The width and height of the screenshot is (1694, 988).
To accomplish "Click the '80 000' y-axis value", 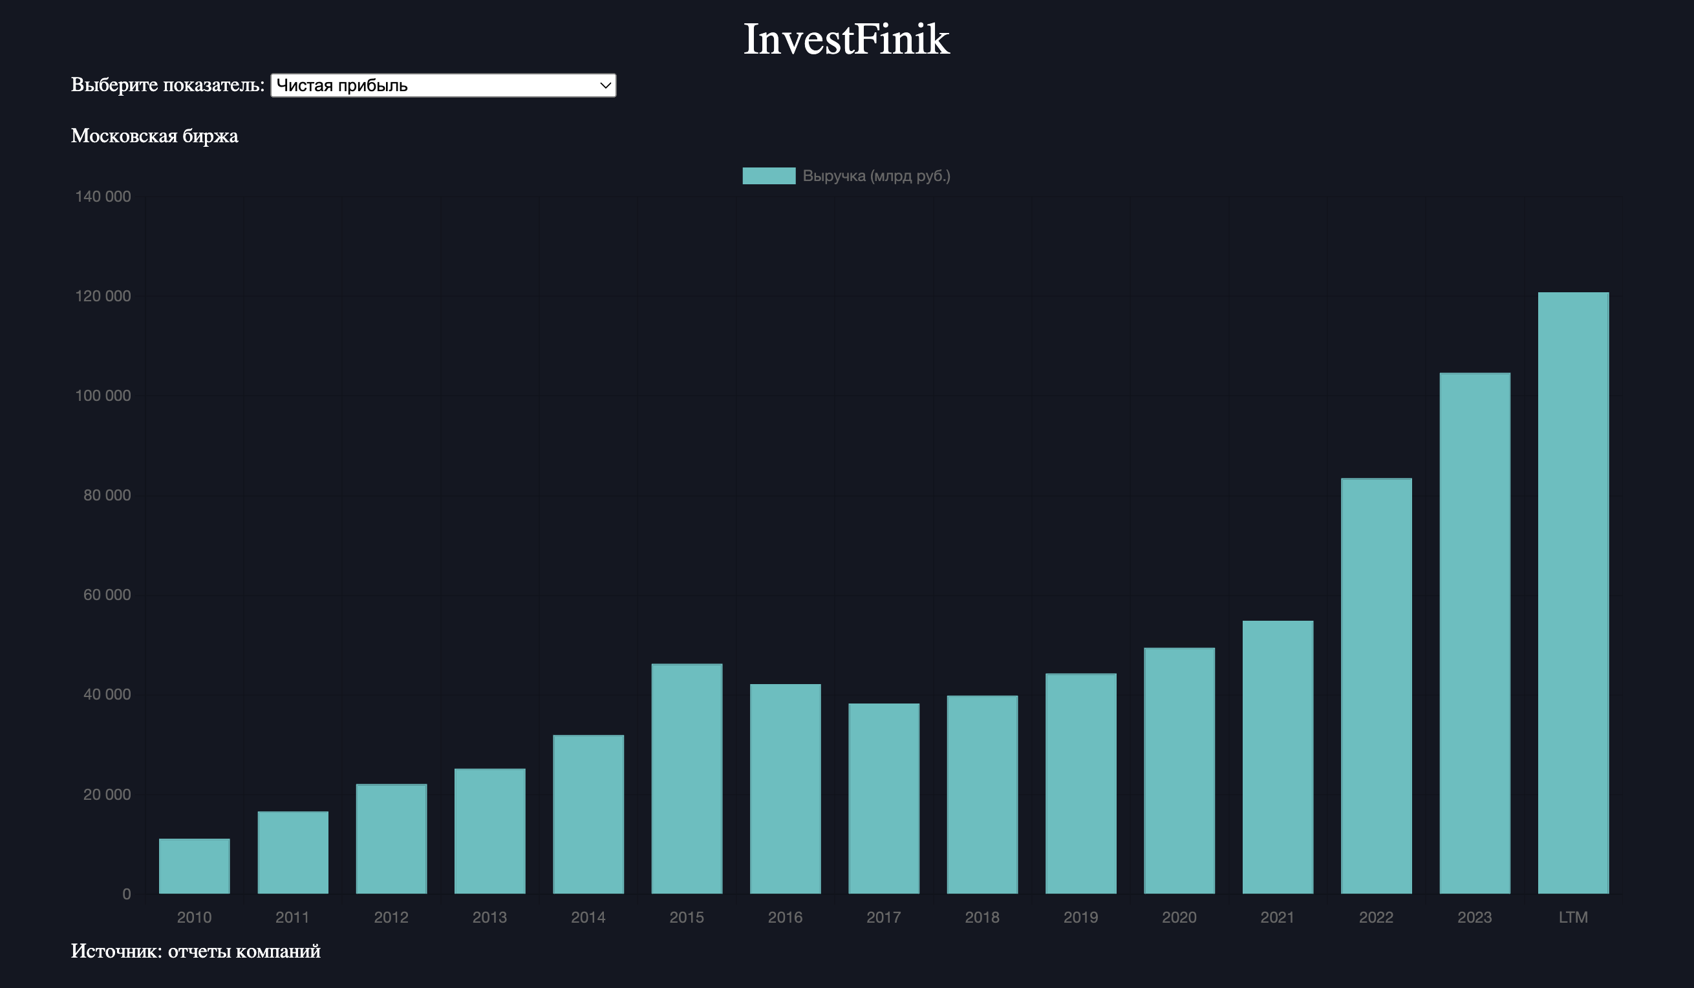I will point(107,495).
